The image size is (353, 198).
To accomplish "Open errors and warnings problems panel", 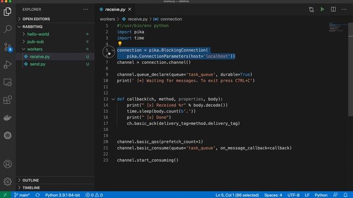I will [94, 195].
